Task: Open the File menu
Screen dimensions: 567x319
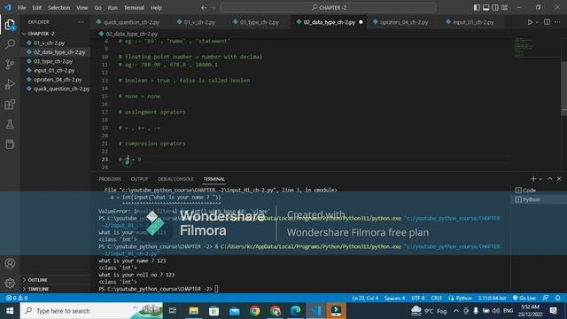Action: (x=21, y=8)
